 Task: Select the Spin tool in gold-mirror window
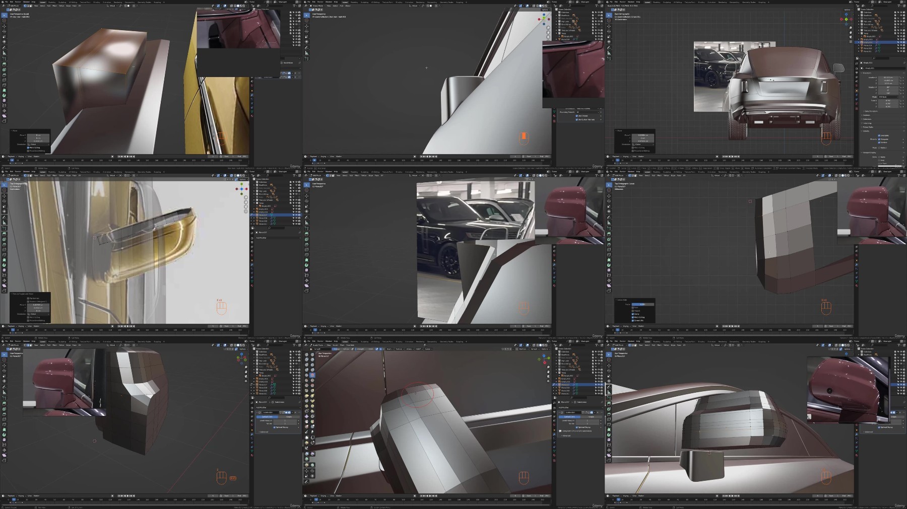pyautogui.click(x=4, y=265)
